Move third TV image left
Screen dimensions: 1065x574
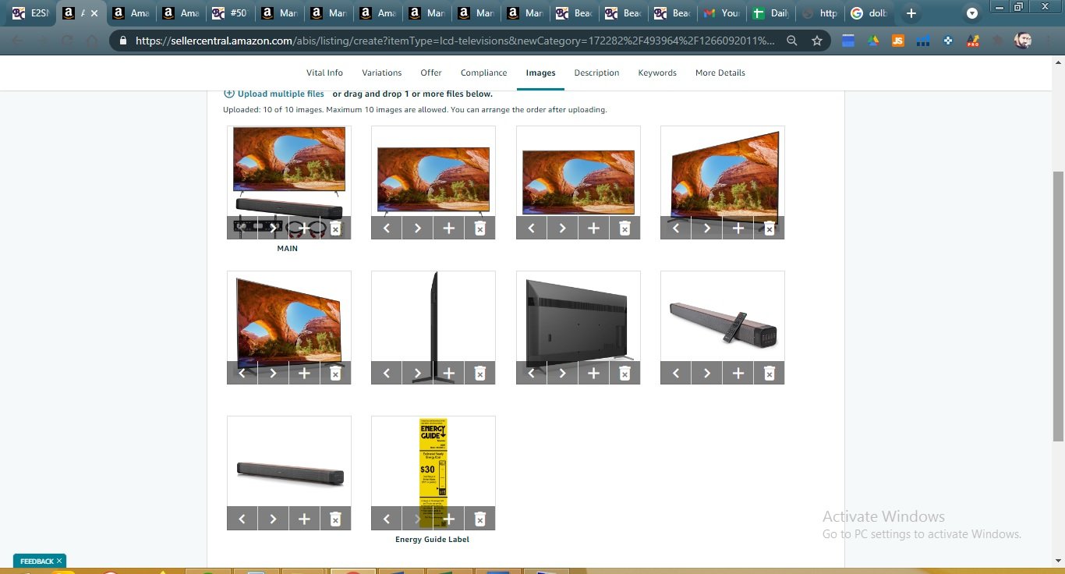(x=532, y=228)
